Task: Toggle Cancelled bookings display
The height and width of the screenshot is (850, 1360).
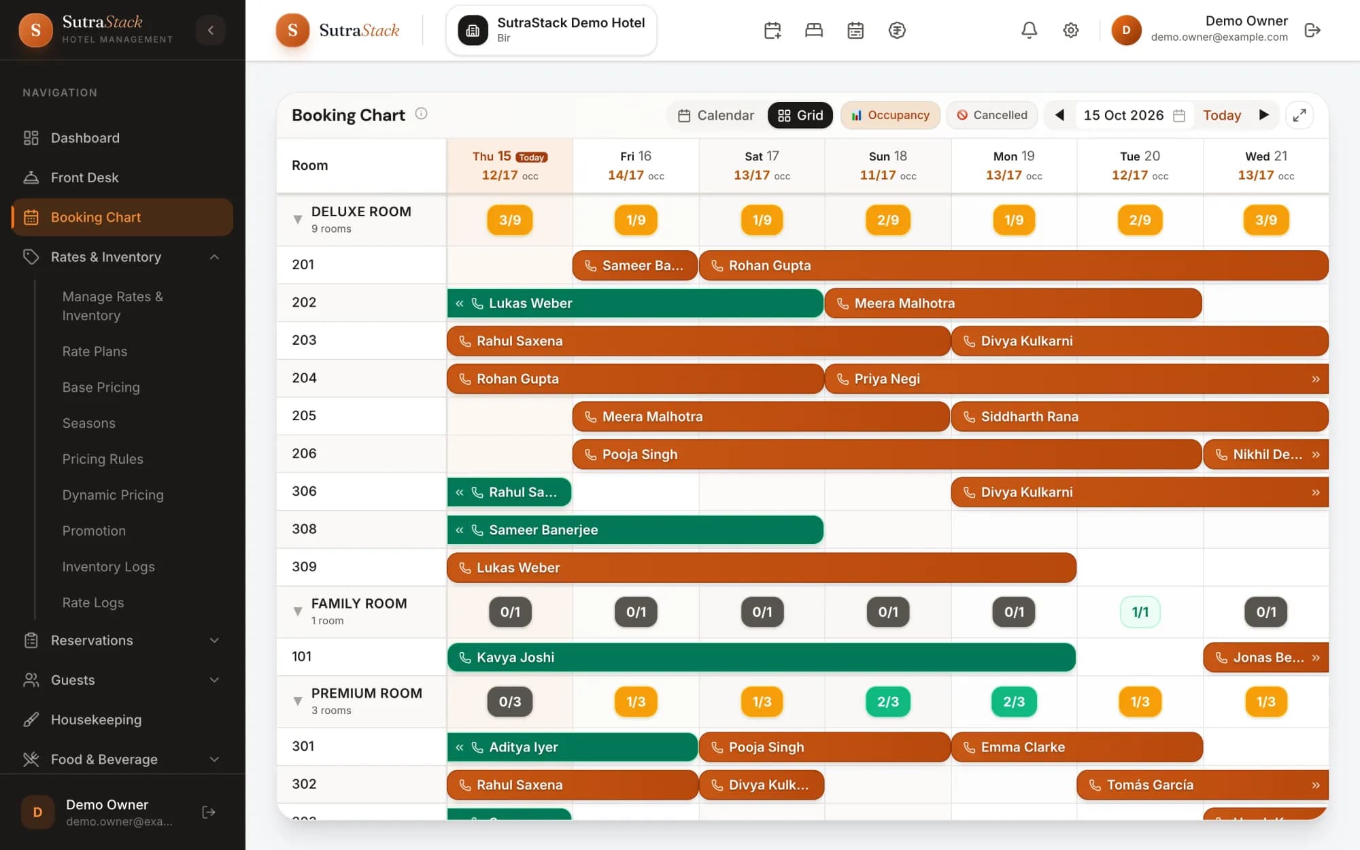Action: 992,115
